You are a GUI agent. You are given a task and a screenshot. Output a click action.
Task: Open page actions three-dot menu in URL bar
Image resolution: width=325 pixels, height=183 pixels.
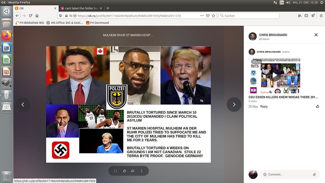202,16
